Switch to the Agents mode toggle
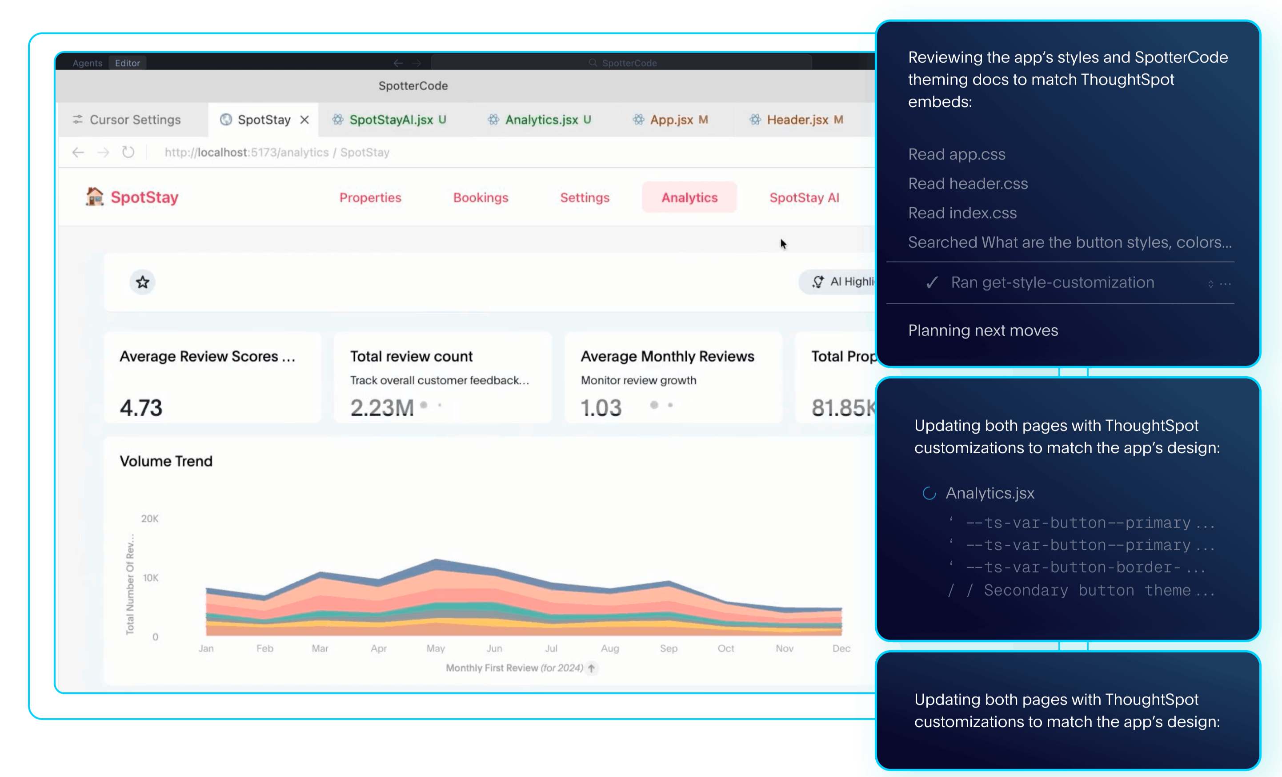This screenshot has width=1282, height=777. click(x=88, y=62)
